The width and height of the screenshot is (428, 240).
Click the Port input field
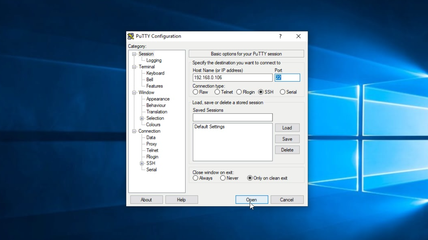[x=287, y=77]
